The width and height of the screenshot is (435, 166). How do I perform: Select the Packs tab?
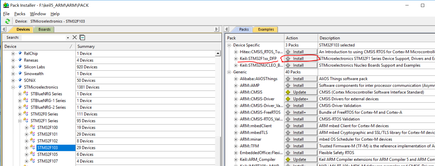coord(244,29)
